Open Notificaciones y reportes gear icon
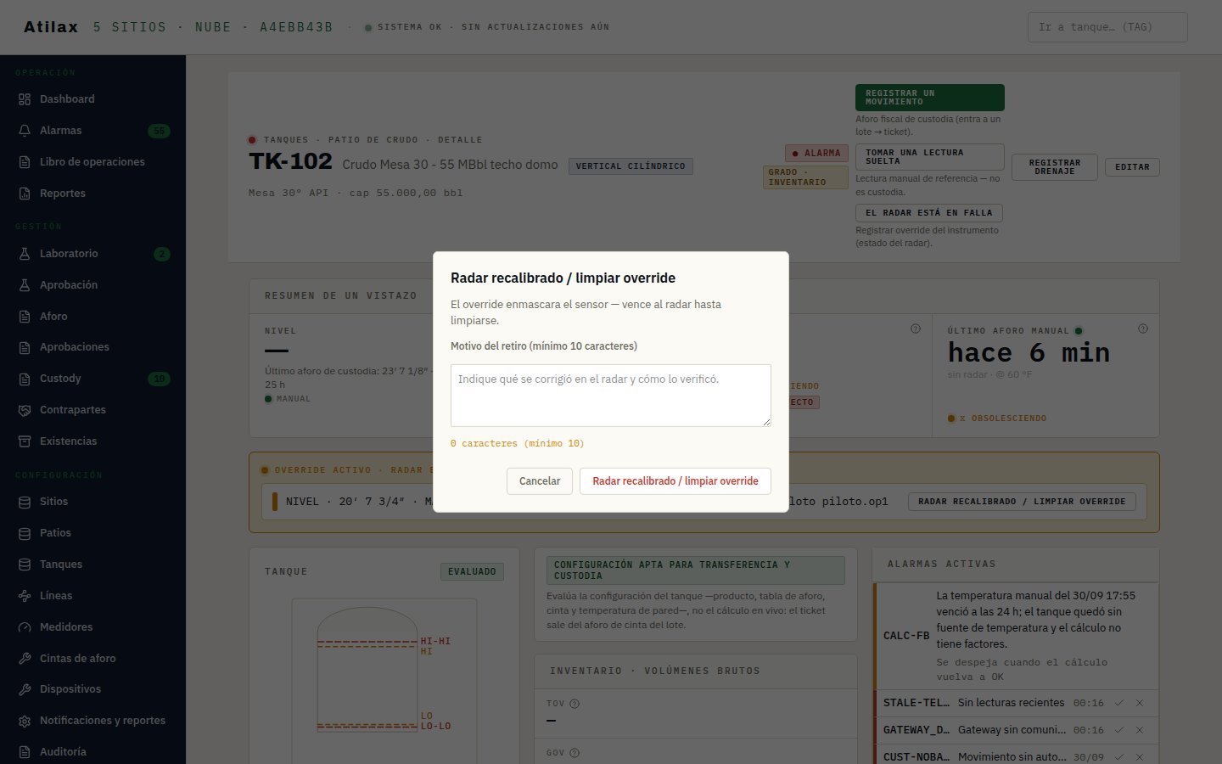Image resolution: width=1222 pixels, height=764 pixels. click(x=25, y=721)
